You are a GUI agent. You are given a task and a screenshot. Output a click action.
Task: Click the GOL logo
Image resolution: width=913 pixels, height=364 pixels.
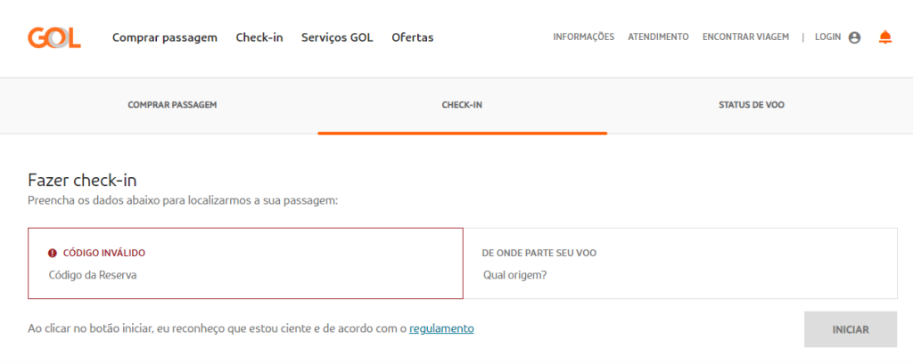[53, 37]
